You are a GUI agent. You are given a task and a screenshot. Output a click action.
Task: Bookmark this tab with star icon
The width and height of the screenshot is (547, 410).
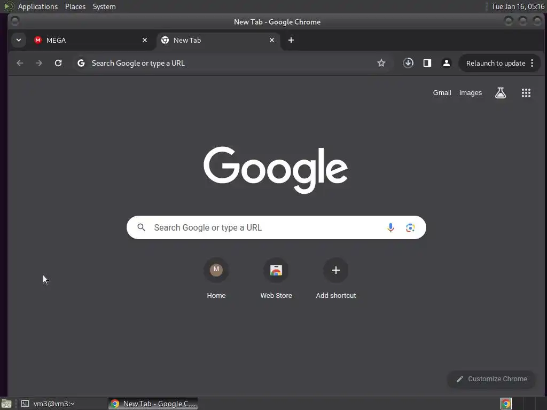click(381, 63)
